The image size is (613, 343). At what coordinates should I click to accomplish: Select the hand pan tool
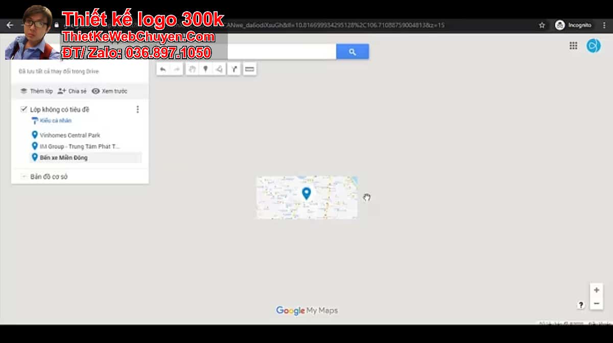(x=192, y=69)
